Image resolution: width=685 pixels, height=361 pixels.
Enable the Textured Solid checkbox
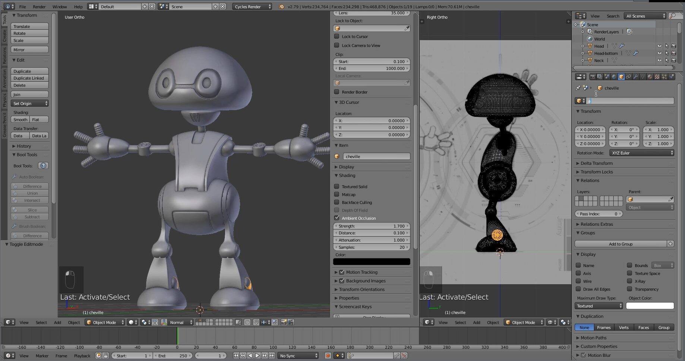pyautogui.click(x=337, y=186)
